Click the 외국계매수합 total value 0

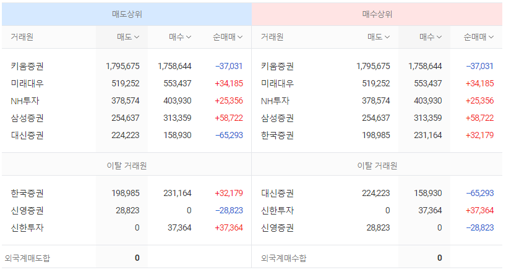pos(440,258)
